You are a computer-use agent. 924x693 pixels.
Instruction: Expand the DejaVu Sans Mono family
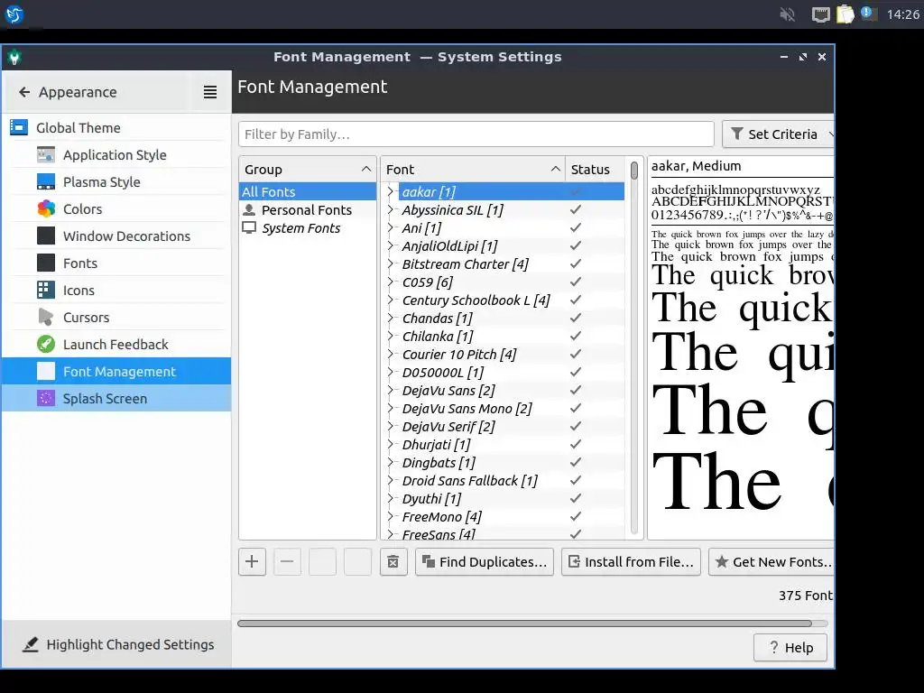[390, 409]
